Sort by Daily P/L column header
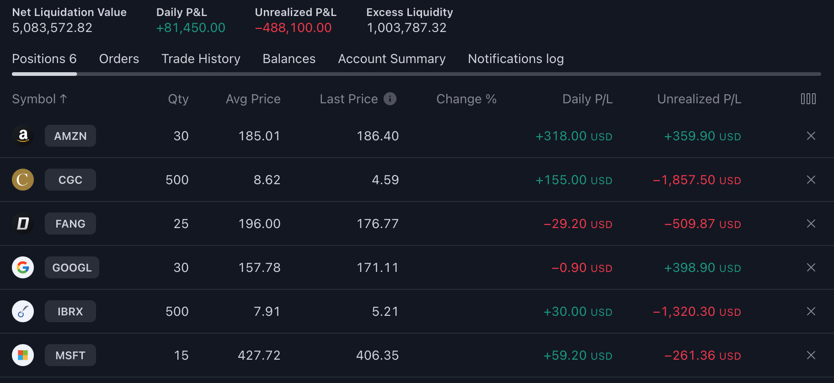 587,99
